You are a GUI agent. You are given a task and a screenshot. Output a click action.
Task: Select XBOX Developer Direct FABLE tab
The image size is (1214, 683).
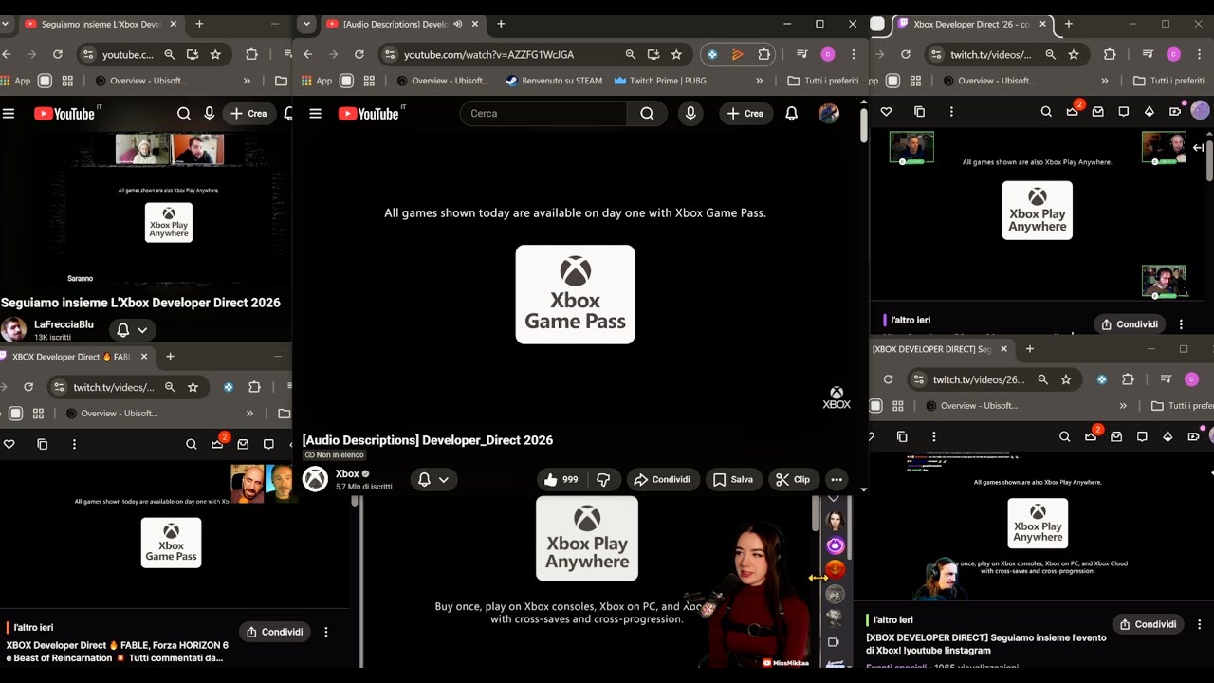pos(72,357)
